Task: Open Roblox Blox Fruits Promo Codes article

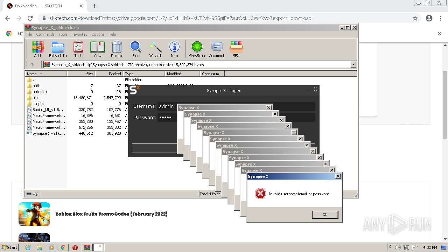Action: click(111, 214)
